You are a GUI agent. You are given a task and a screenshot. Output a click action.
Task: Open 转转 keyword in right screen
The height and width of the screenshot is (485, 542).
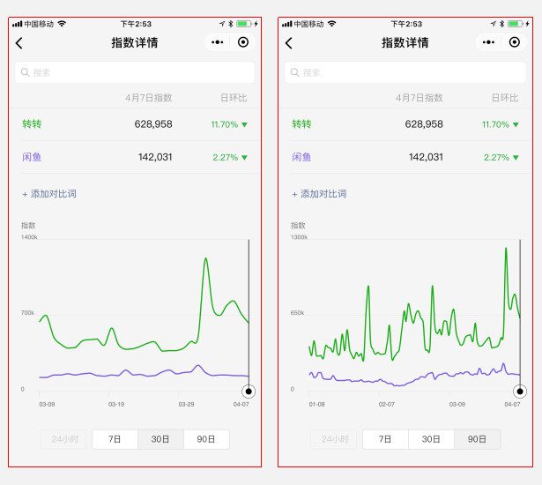click(301, 123)
